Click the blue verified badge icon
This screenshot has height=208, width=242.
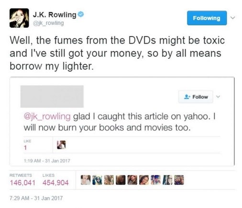[x=81, y=14]
